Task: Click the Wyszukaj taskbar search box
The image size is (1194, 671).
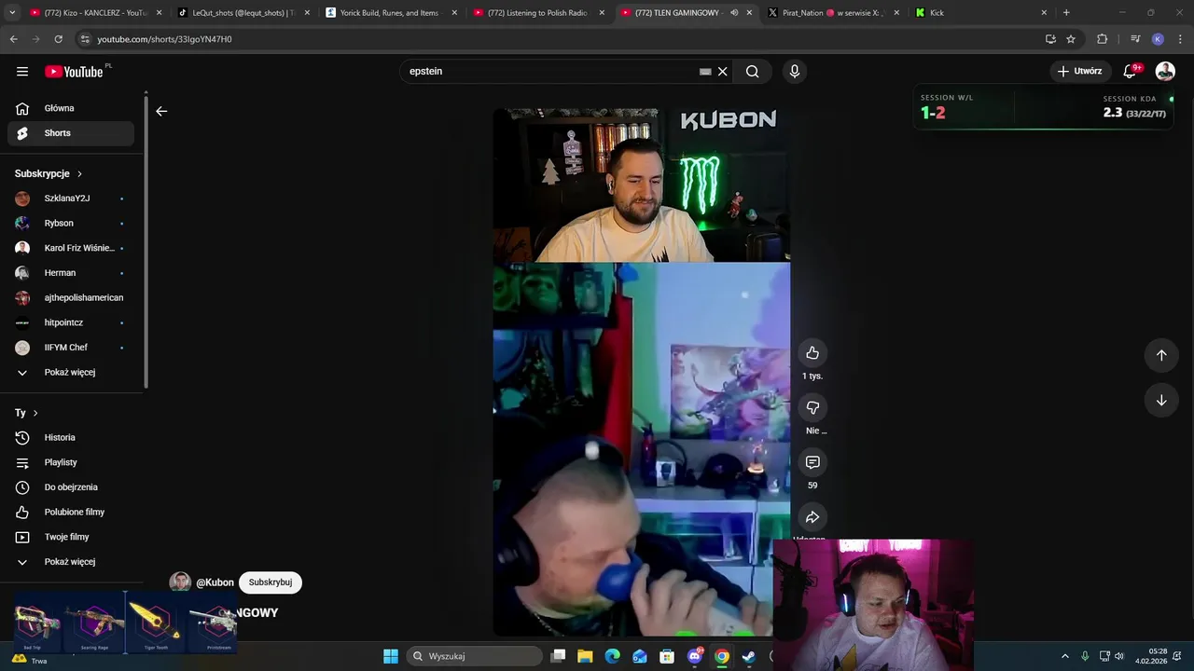Action: [x=475, y=656]
